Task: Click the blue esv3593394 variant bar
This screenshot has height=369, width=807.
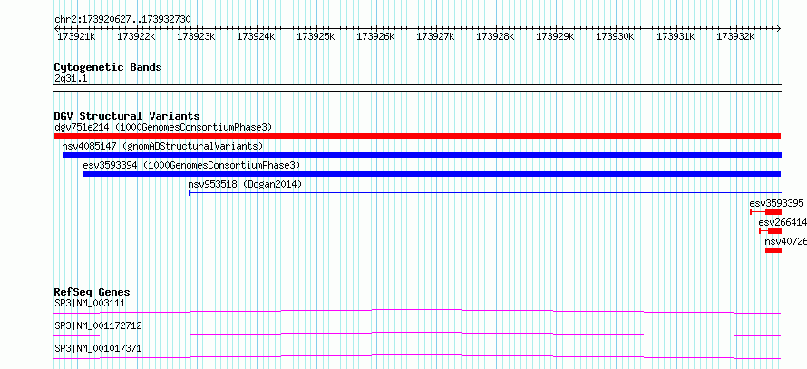Action: (x=433, y=174)
